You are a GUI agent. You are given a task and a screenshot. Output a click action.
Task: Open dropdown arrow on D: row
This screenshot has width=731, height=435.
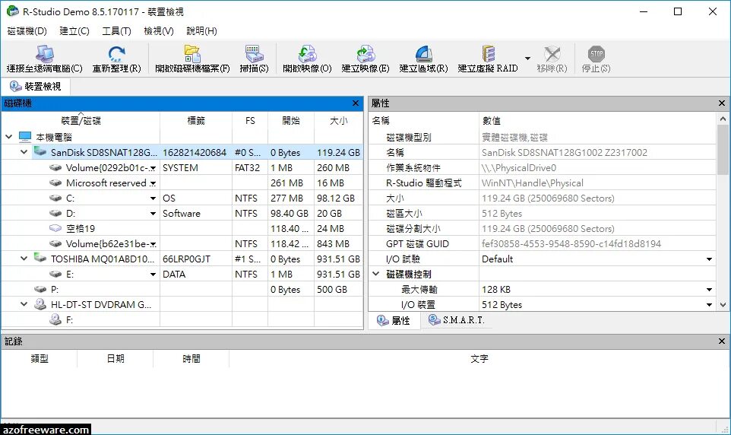click(x=153, y=214)
